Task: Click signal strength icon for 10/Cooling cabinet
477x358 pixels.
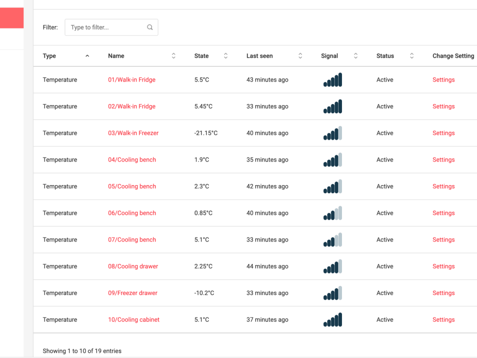Action: pos(332,320)
